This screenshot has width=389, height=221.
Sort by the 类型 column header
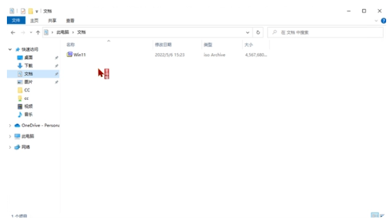(x=208, y=44)
